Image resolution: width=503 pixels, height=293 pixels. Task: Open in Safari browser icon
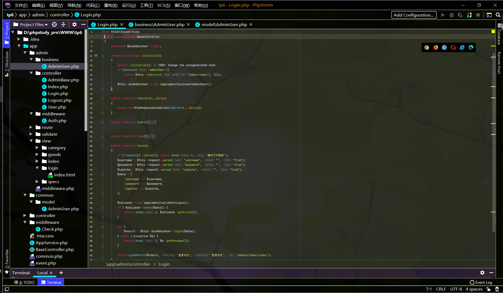(444, 47)
